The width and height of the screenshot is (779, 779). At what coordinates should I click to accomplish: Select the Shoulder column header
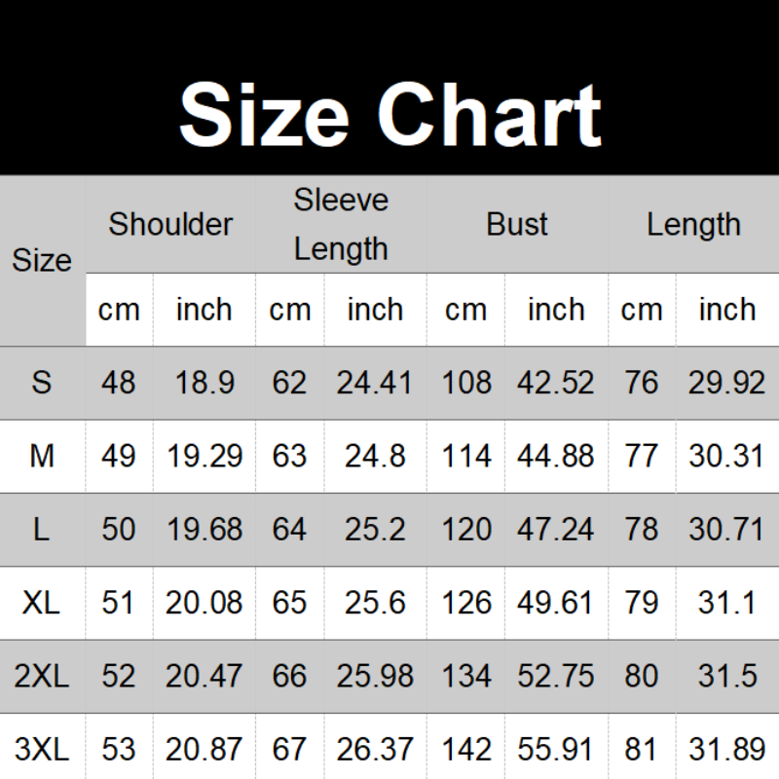pyautogui.click(x=170, y=224)
